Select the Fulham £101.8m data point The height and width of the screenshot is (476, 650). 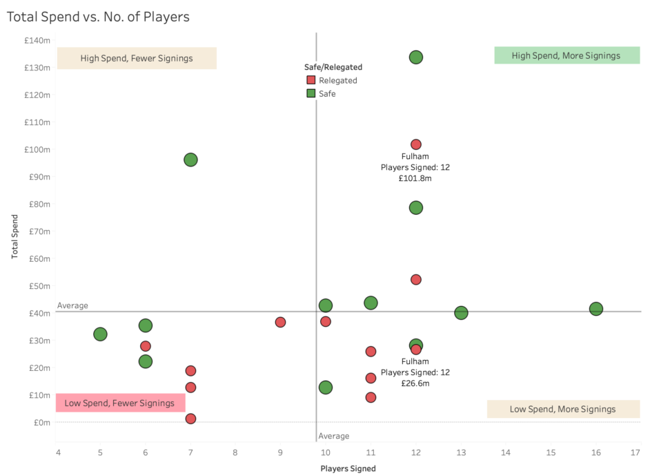coord(416,144)
